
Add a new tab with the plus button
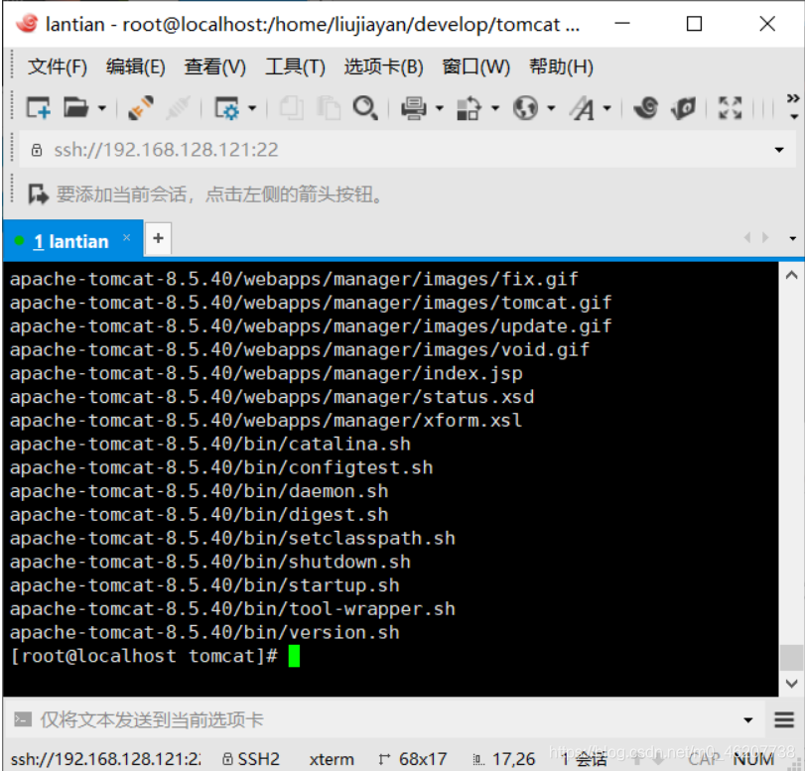coord(158,238)
